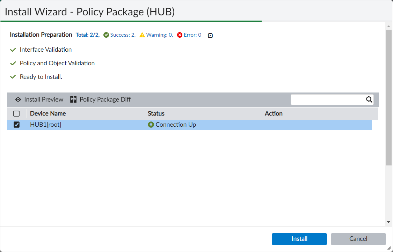Collapse the Installation Preparation summary panel

[210, 35]
